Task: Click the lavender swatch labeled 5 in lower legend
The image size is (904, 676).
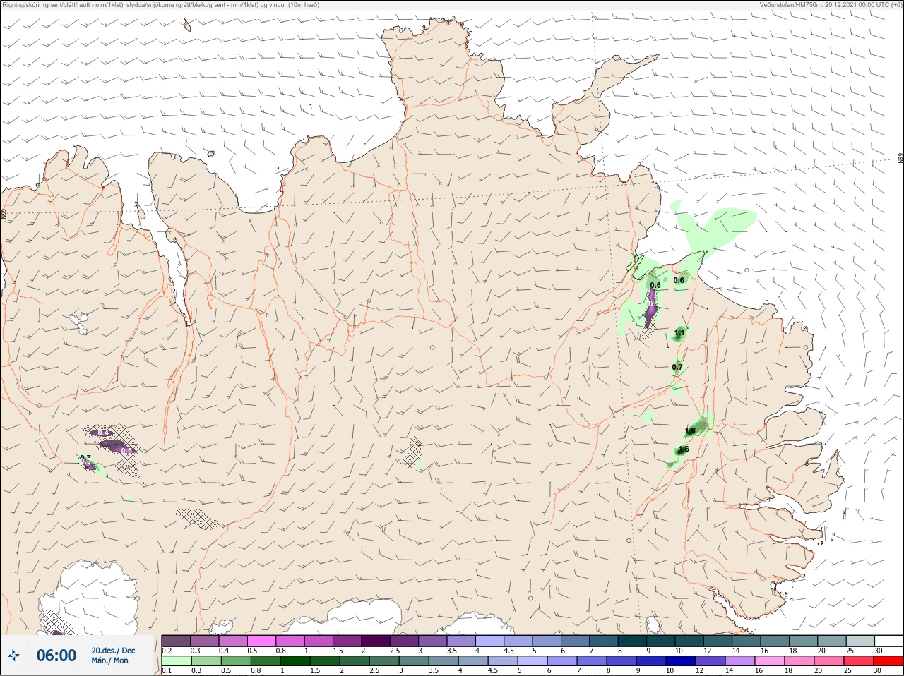Action: pos(532,661)
